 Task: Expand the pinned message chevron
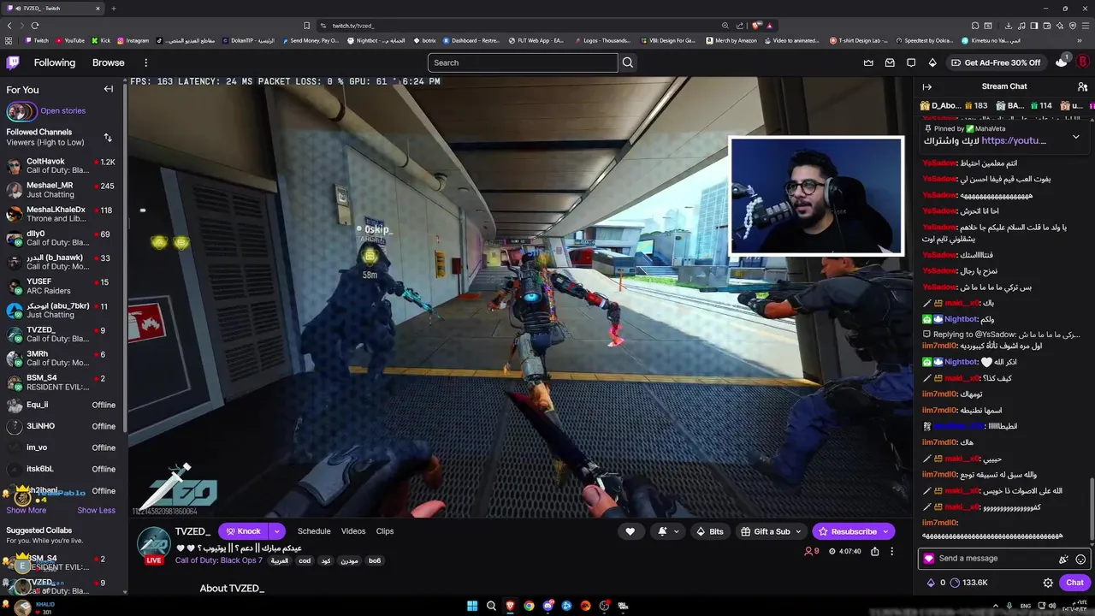(1075, 137)
